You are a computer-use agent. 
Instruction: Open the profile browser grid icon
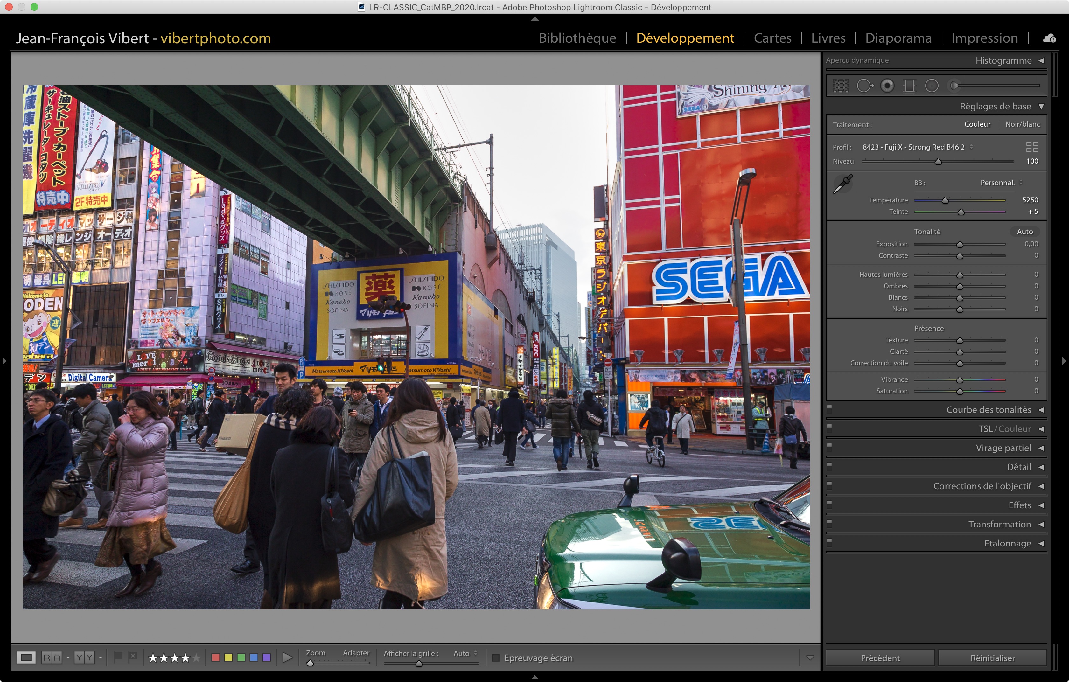[x=1032, y=147]
